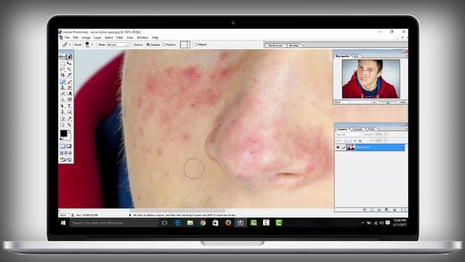The height and width of the screenshot is (262, 465).
Task: Open the File menu
Action: (67, 38)
